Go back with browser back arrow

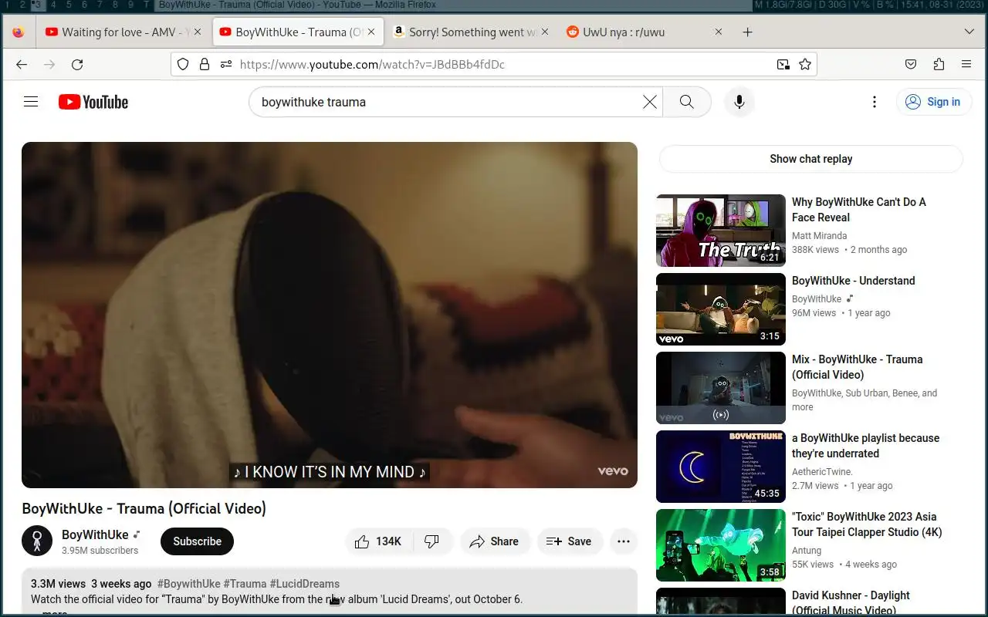(22, 65)
